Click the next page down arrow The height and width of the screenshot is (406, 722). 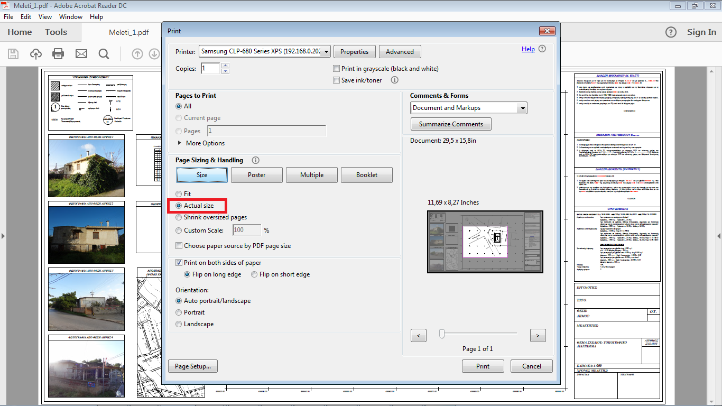(154, 54)
